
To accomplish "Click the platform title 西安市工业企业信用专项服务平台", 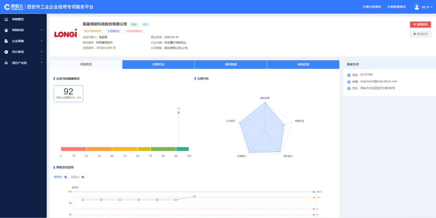I will tap(60, 7).
